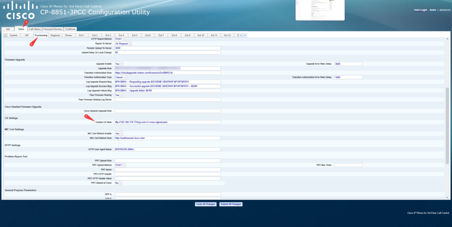This screenshot has width=452, height=227.
Task: Click PRT Upload Rule field
Action: click(167, 160)
